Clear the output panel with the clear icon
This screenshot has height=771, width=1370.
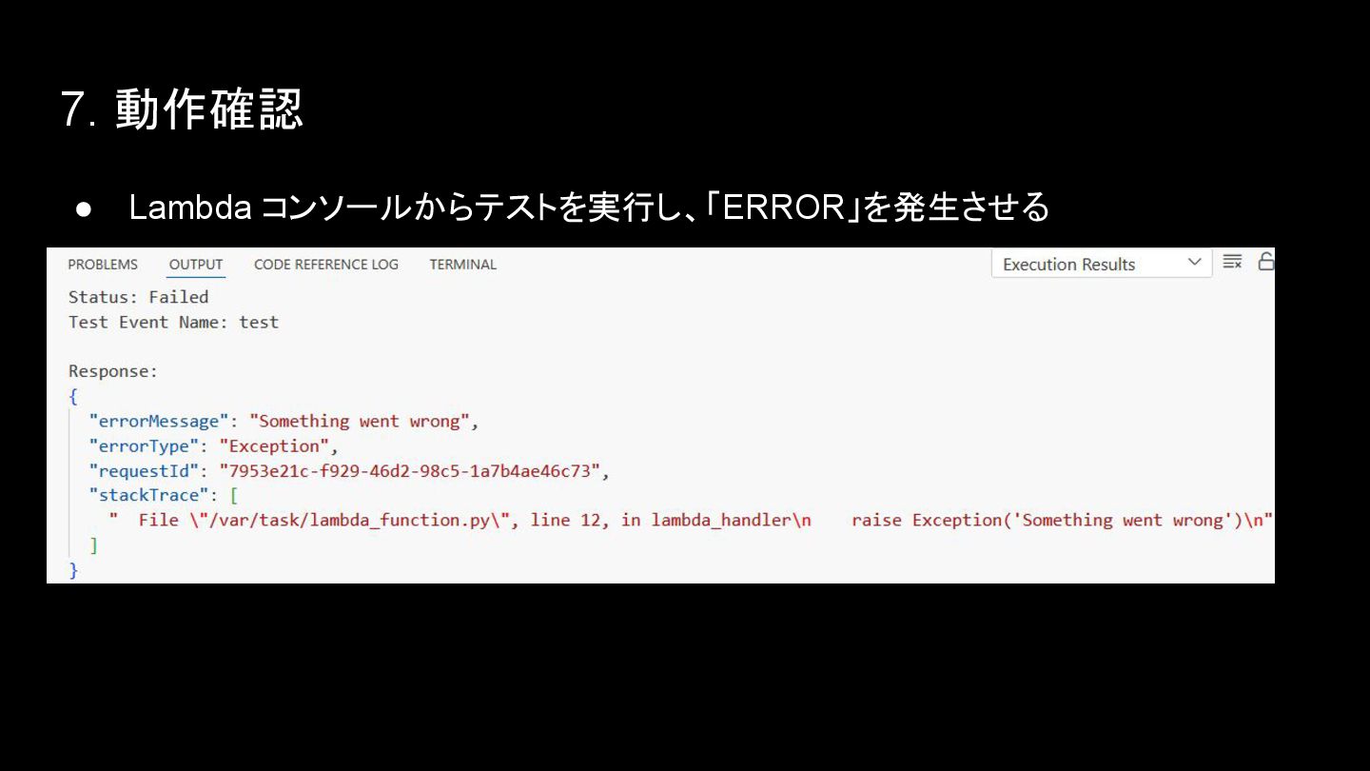1232,262
